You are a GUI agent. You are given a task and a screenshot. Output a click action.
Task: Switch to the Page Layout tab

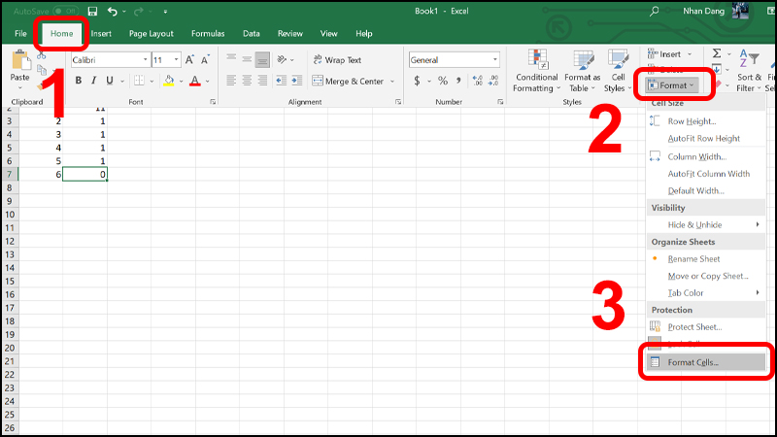point(151,33)
